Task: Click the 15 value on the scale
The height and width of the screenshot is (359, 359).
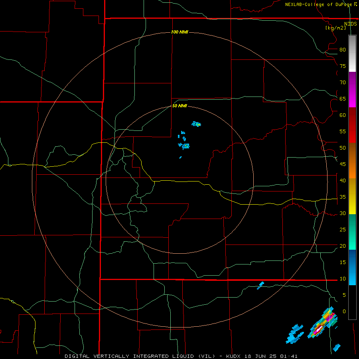Action: coord(343,262)
